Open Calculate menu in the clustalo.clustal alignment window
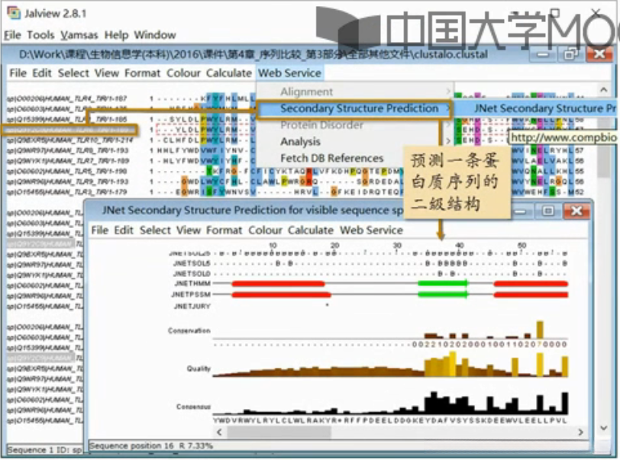 click(229, 73)
